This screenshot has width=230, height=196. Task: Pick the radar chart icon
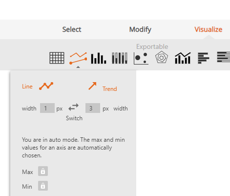coord(162,57)
